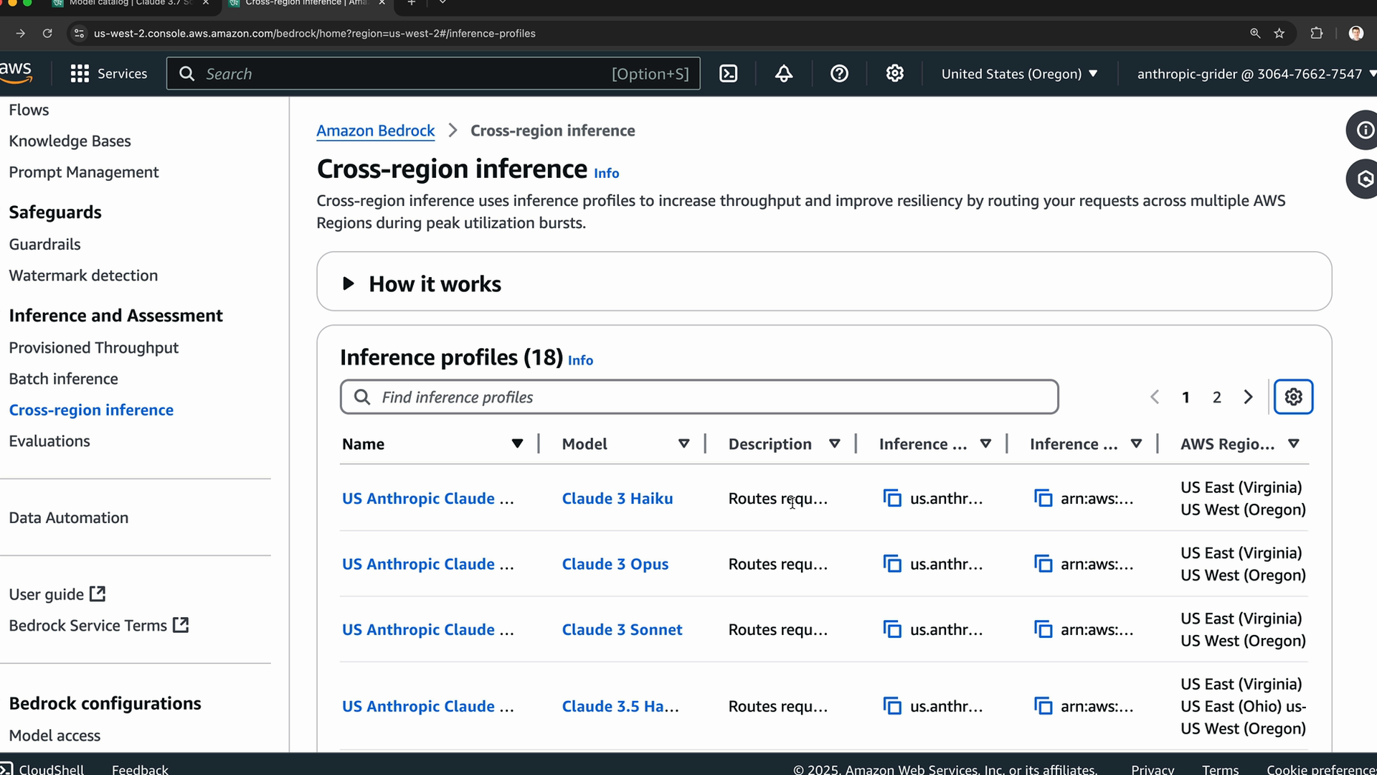Open the console settings gear in top bar
Viewport: 1377px width, 775px height.
(894, 74)
